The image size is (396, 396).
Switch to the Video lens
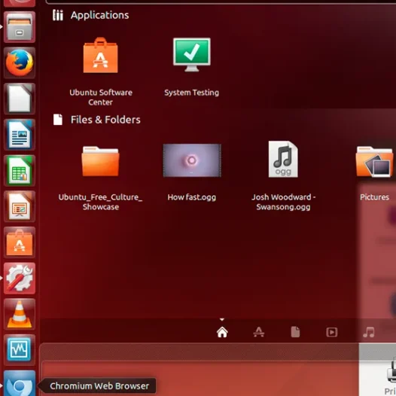pos(331,332)
